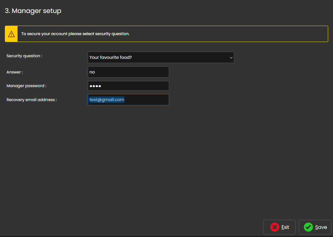Click the "Security question :" label
The height and width of the screenshot is (237, 333).
[x=24, y=56]
